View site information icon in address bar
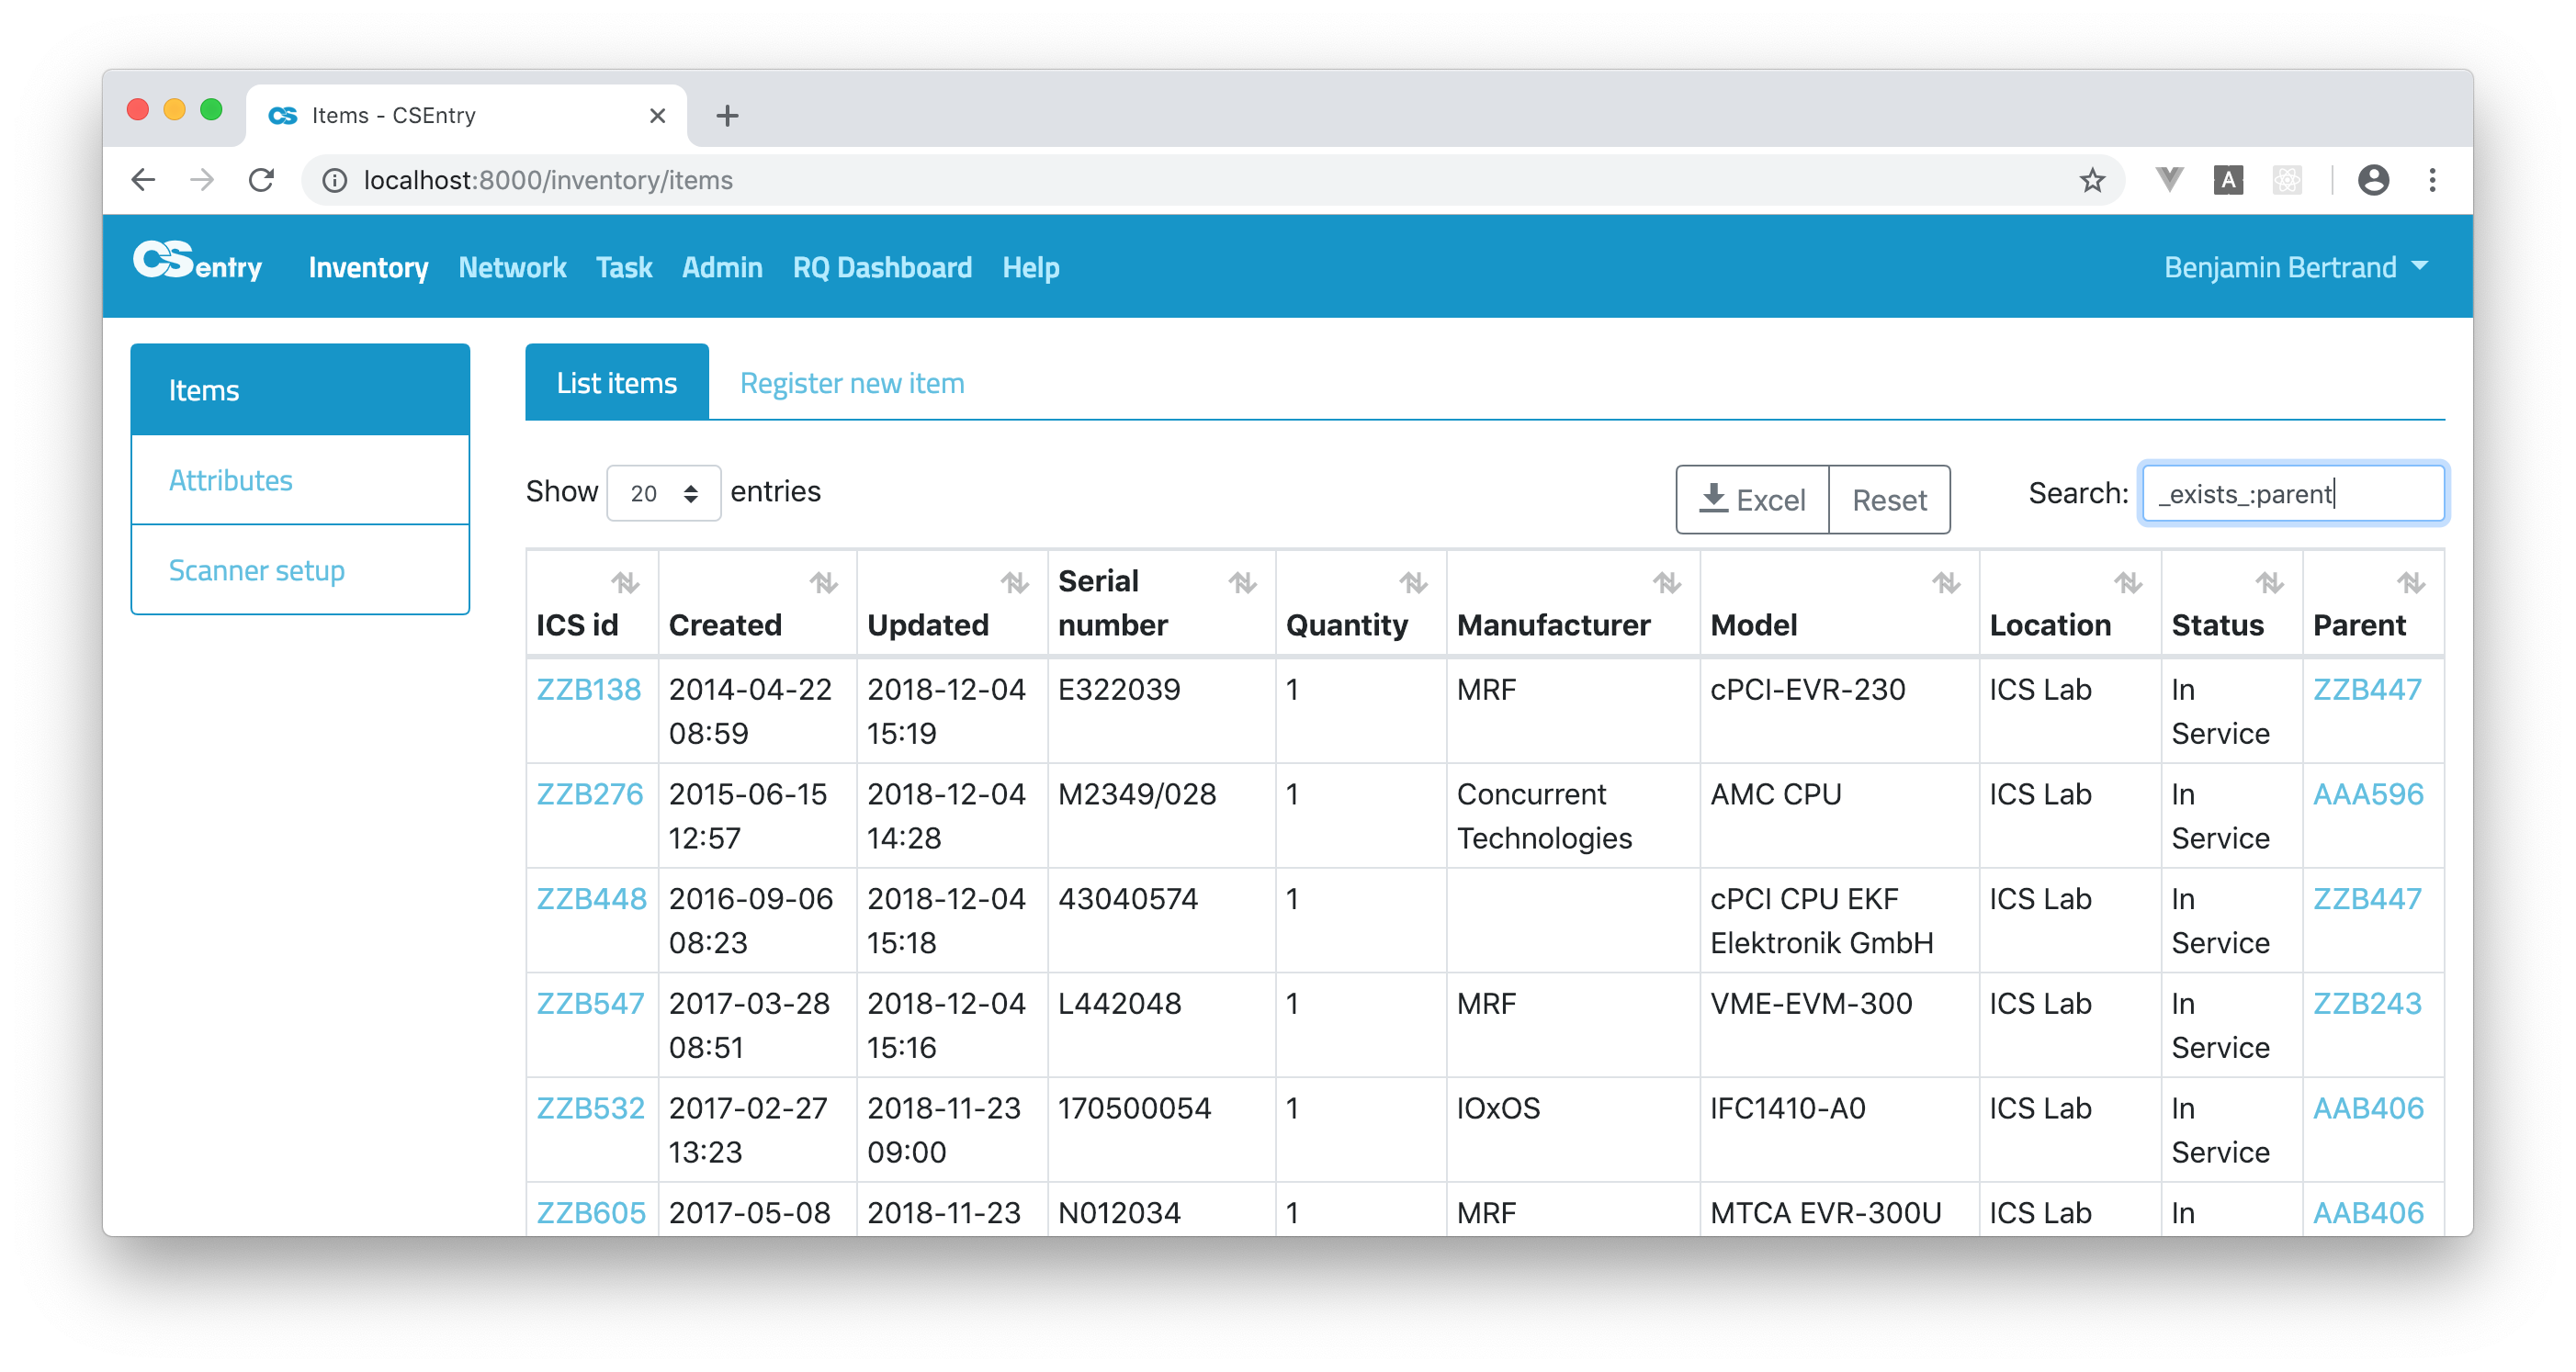The width and height of the screenshot is (2576, 1372). click(334, 181)
